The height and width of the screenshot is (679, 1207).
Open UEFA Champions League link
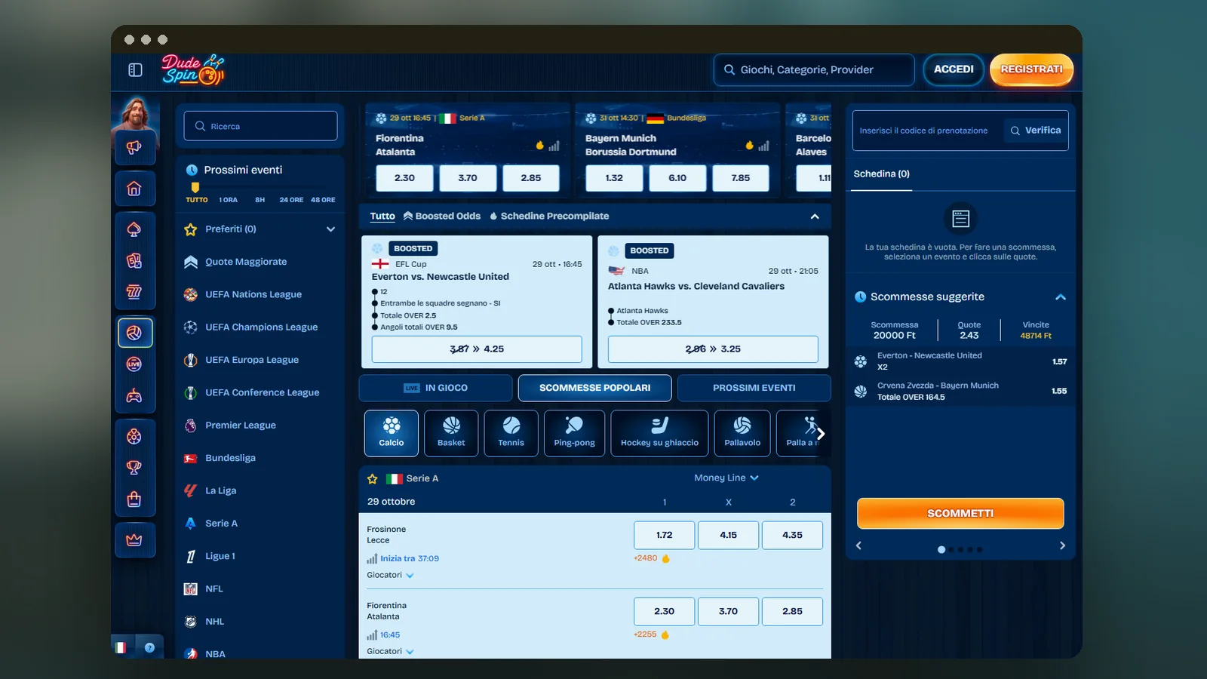261,327
